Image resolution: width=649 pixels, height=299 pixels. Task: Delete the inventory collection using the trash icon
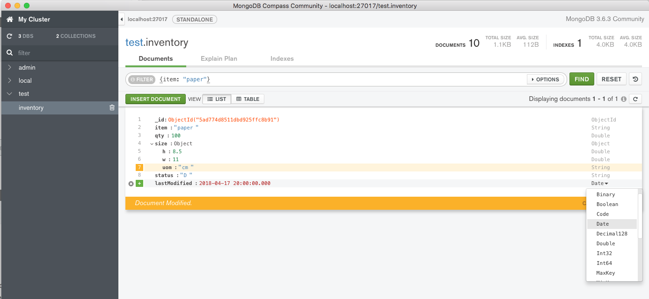(x=112, y=107)
